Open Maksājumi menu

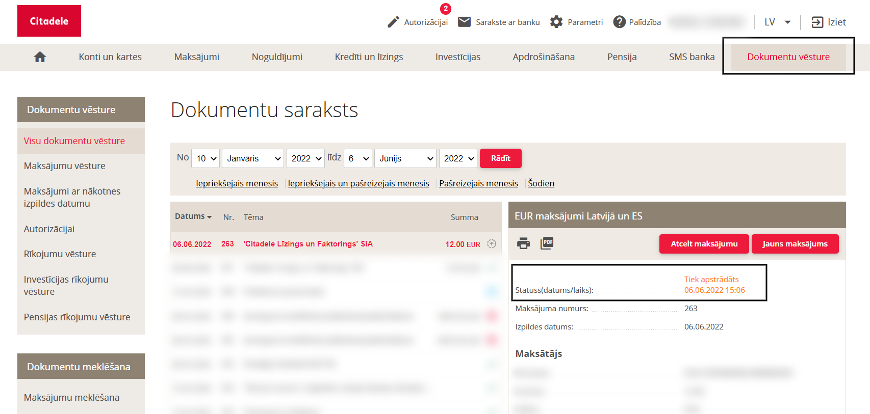[x=197, y=57]
